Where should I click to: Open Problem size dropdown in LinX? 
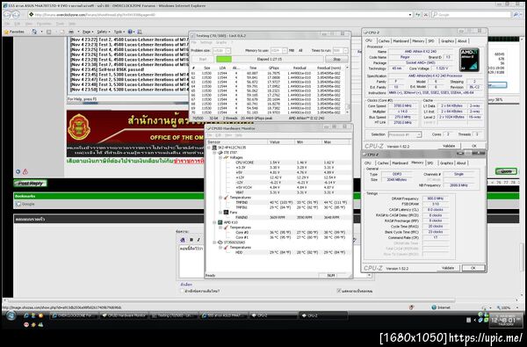228,50
